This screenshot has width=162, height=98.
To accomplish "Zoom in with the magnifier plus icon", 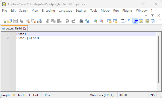I will coord(95,21).
